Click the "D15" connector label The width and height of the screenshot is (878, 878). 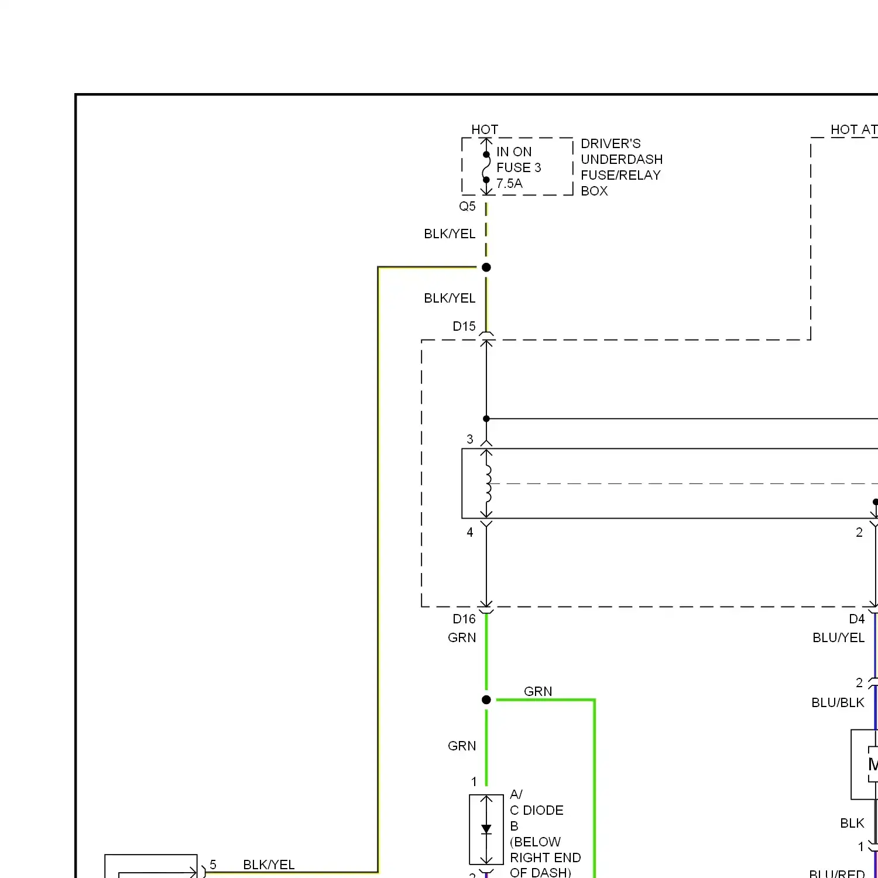[x=464, y=326]
